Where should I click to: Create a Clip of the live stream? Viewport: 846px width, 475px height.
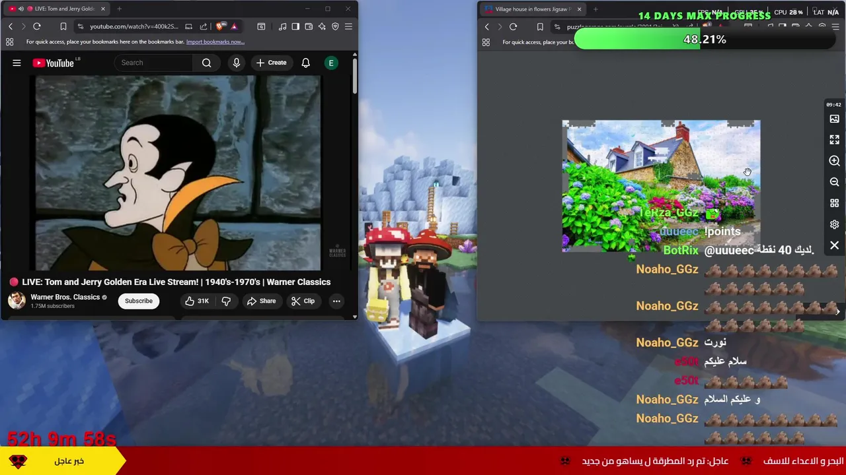pos(303,301)
